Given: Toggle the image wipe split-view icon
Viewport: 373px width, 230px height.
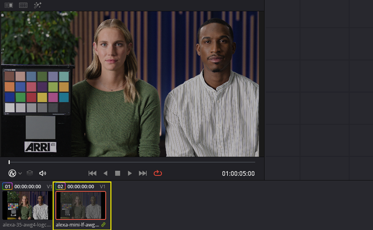Looking at the screenshot, I should pos(9,5).
